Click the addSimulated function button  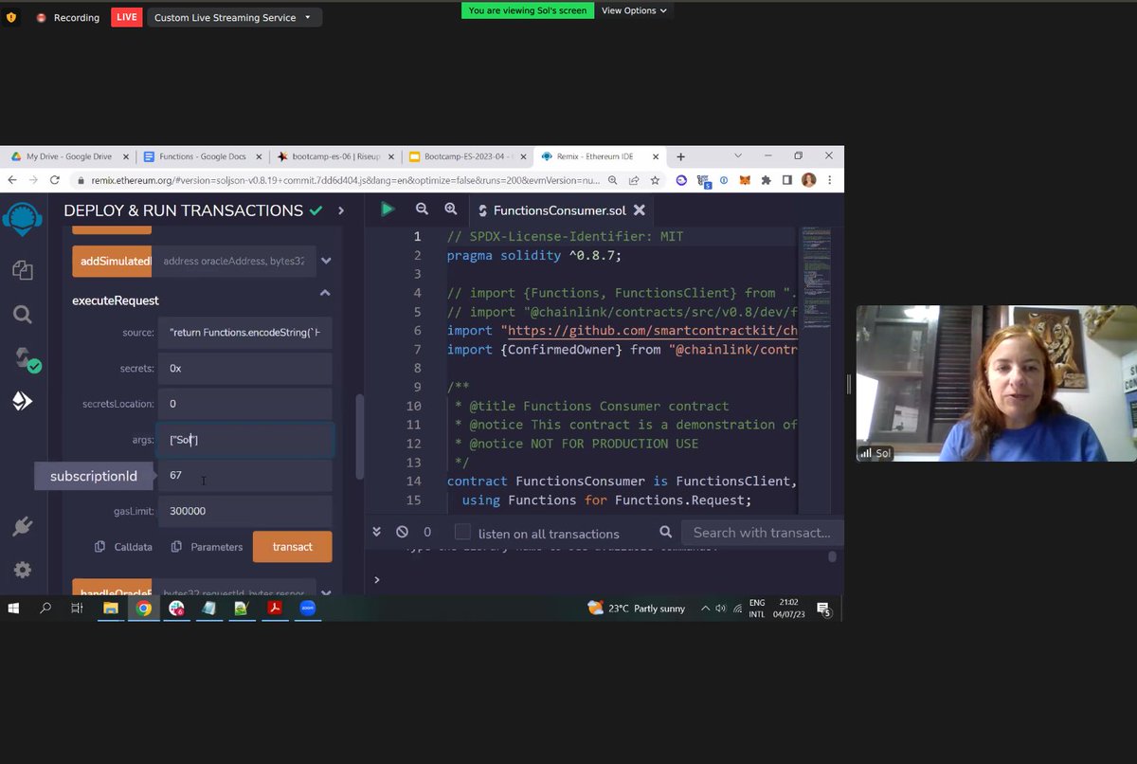click(112, 261)
